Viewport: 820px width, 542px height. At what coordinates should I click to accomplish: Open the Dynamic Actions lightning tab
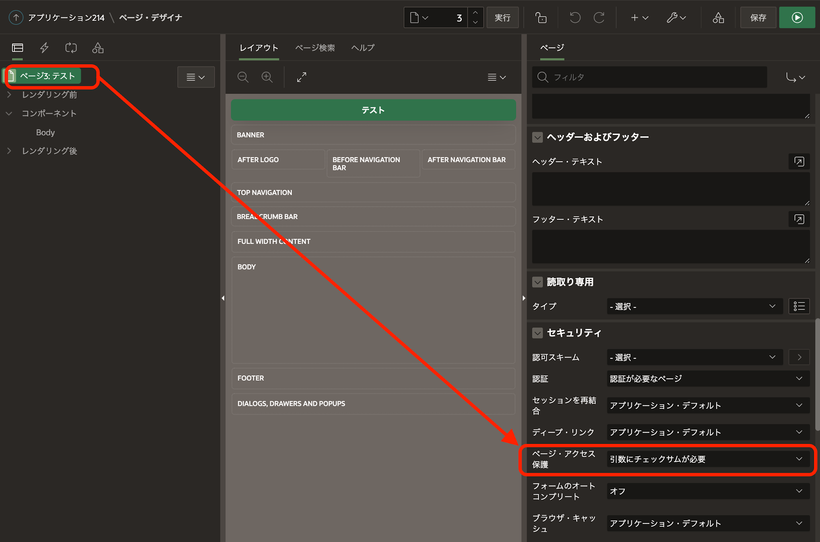pos(44,48)
